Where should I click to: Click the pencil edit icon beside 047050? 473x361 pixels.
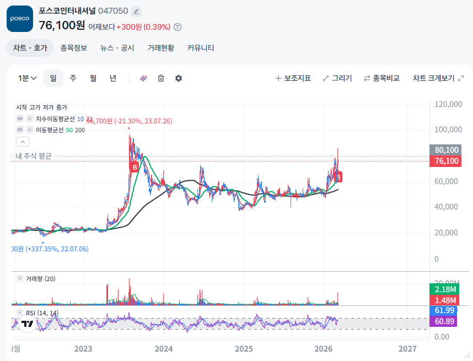coord(136,11)
